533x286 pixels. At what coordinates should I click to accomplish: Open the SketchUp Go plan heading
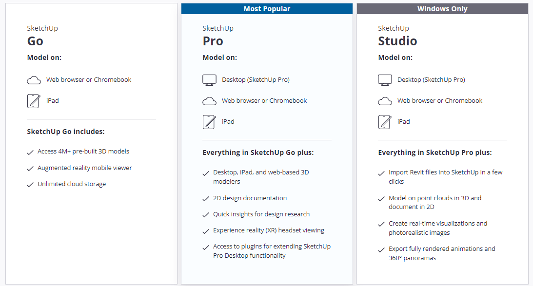(42, 36)
